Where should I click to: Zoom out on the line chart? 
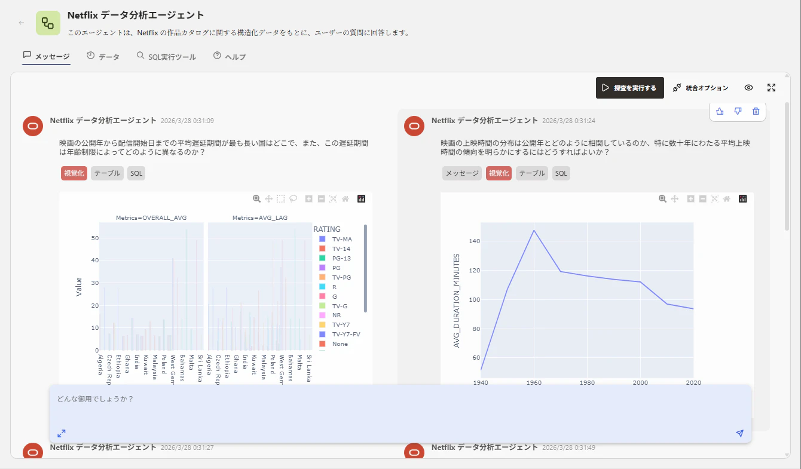(702, 199)
